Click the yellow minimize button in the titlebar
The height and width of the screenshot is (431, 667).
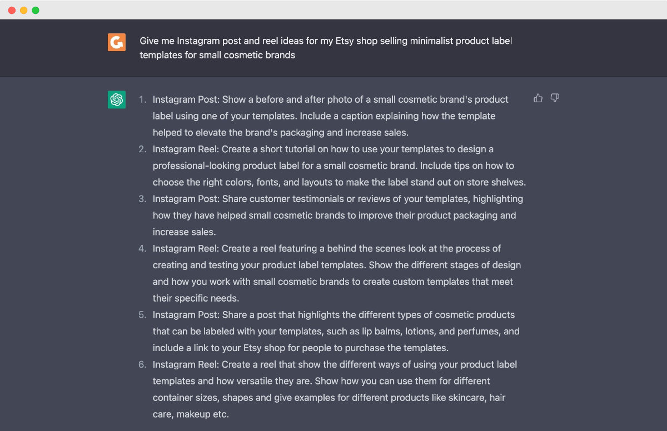pos(23,9)
